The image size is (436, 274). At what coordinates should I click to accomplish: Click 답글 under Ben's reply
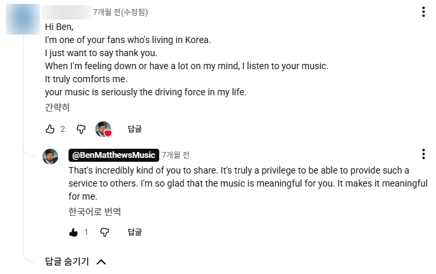point(134,232)
